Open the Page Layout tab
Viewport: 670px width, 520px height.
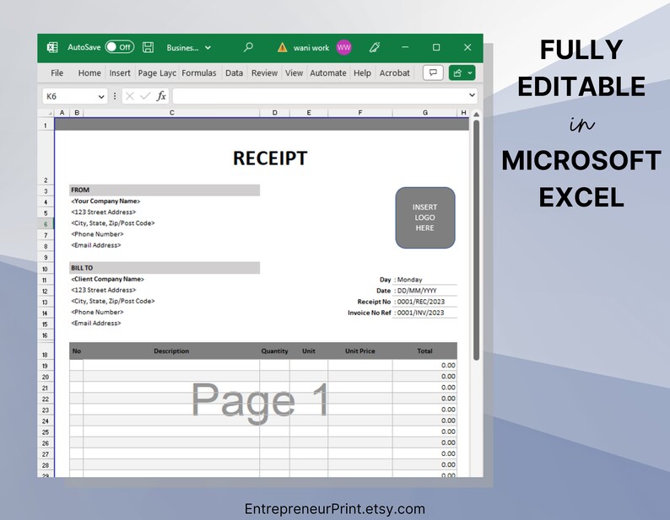pyautogui.click(x=157, y=73)
